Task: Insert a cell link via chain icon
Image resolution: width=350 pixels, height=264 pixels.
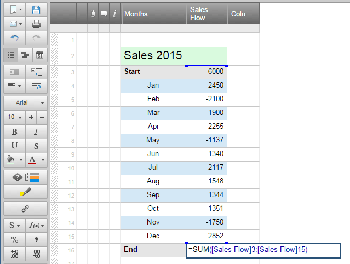Action: (25, 209)
